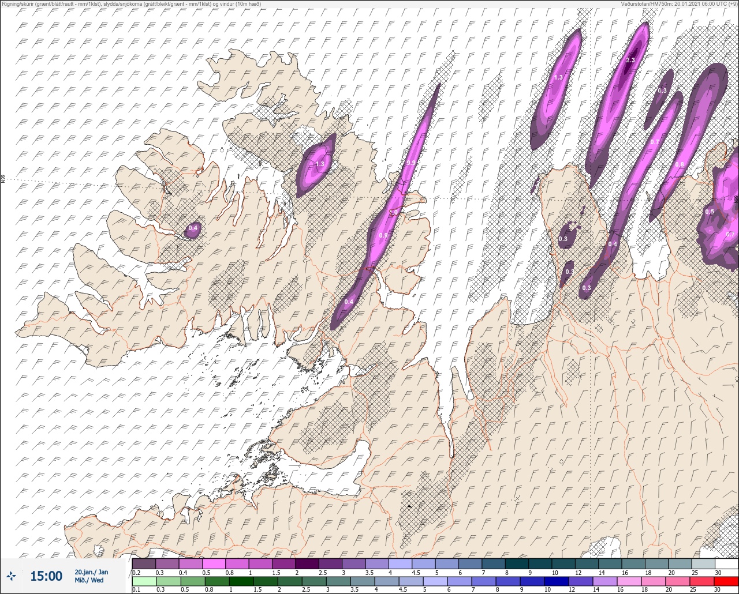Click the 1.0 value in the long snow band
The width and height of the screenshot is (739, 594).
[393, 213]
